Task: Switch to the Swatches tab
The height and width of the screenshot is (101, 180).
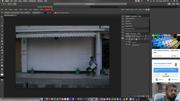Action: (x=134, y=16)
